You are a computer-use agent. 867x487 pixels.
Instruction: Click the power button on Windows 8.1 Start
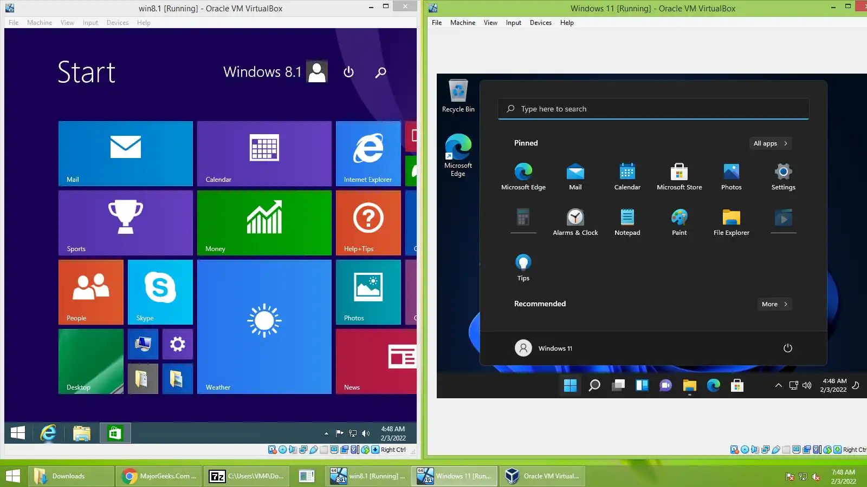pyautogui.click(x=349, y=72)
